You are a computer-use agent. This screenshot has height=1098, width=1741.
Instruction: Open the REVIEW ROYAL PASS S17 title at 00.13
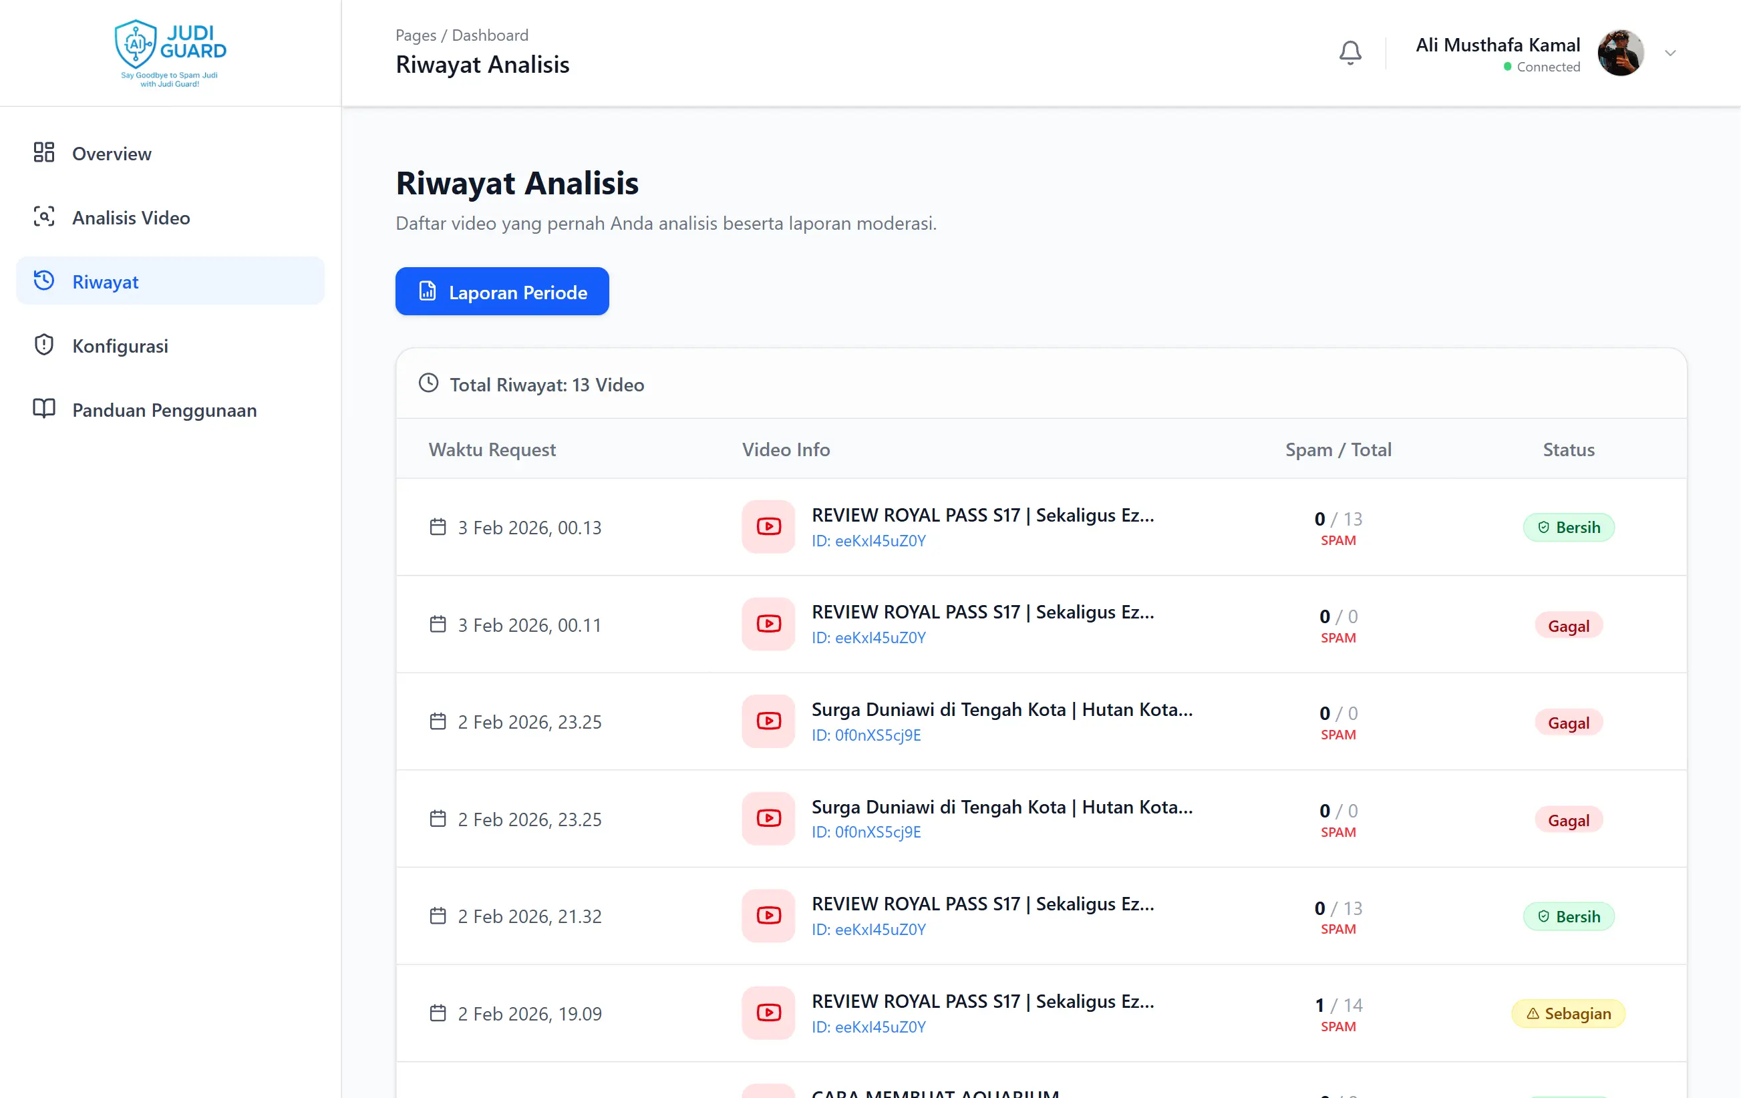point(983,515)
